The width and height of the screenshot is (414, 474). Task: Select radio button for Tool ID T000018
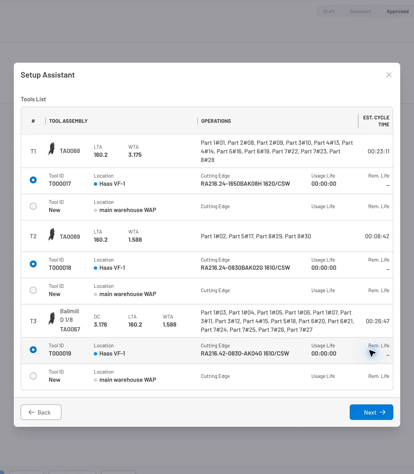pos(33,264)
